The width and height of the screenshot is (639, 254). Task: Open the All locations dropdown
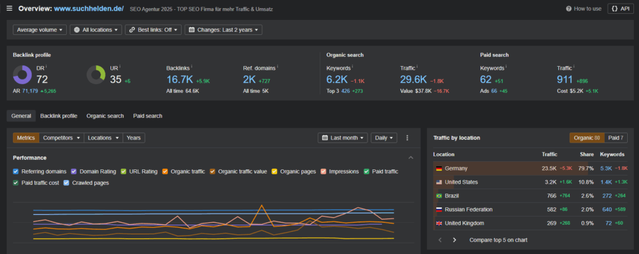[x=95, y=30]
